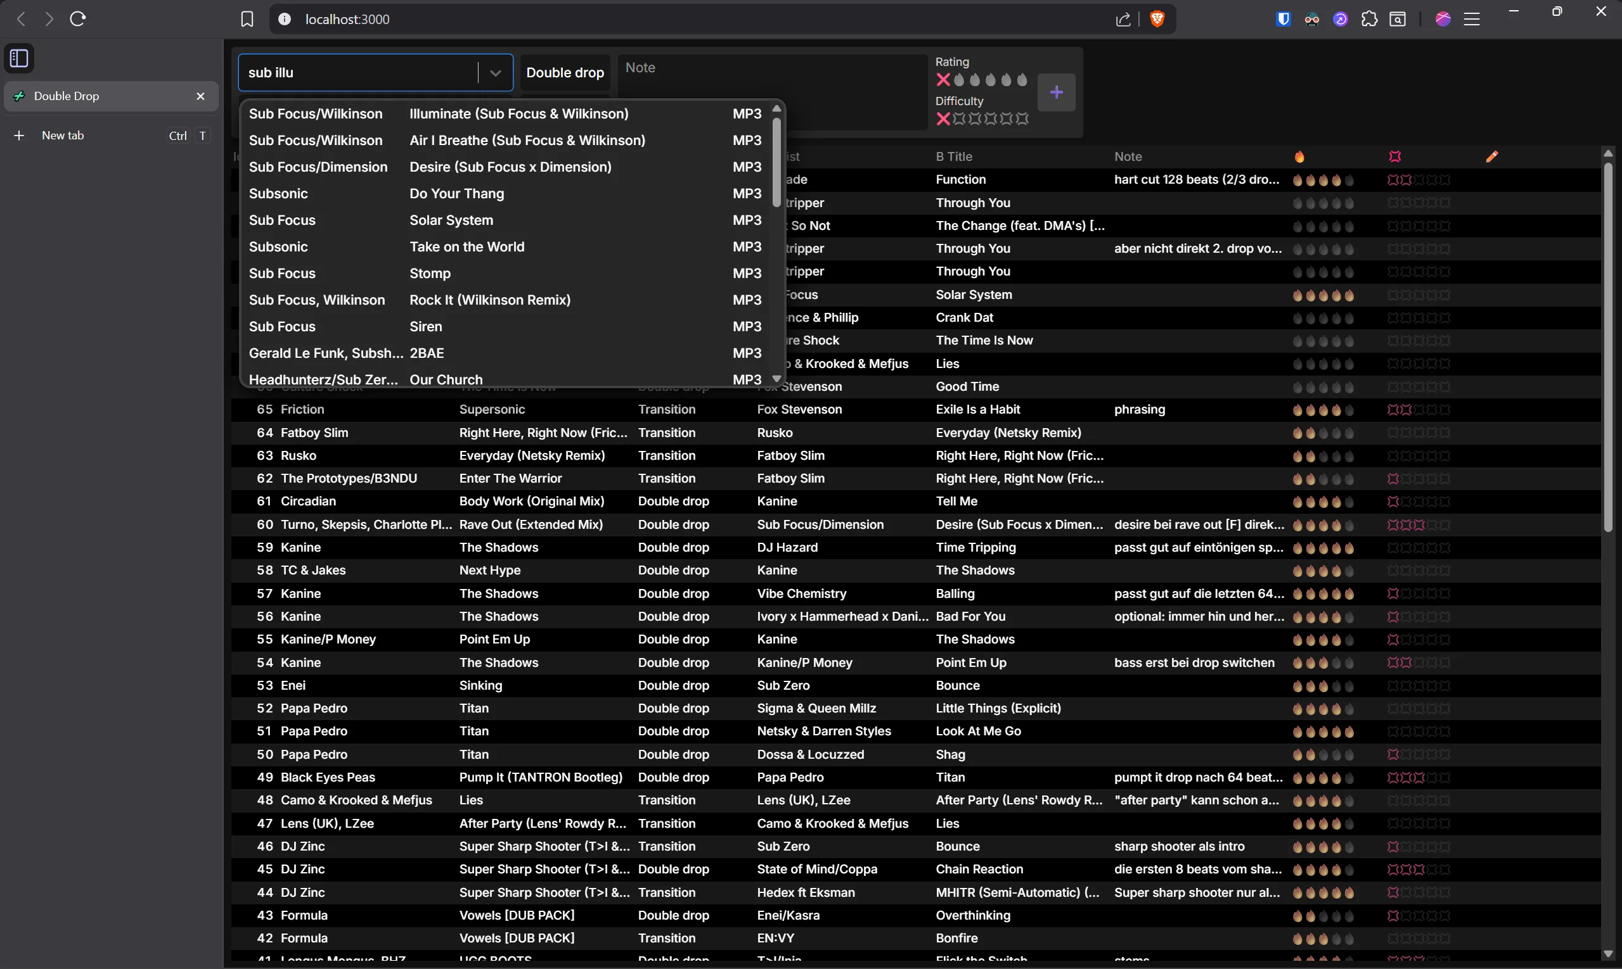Screen dimensions: 1622x969
Task: Set new entry Rating to two flames
Action: click(975, 80)
